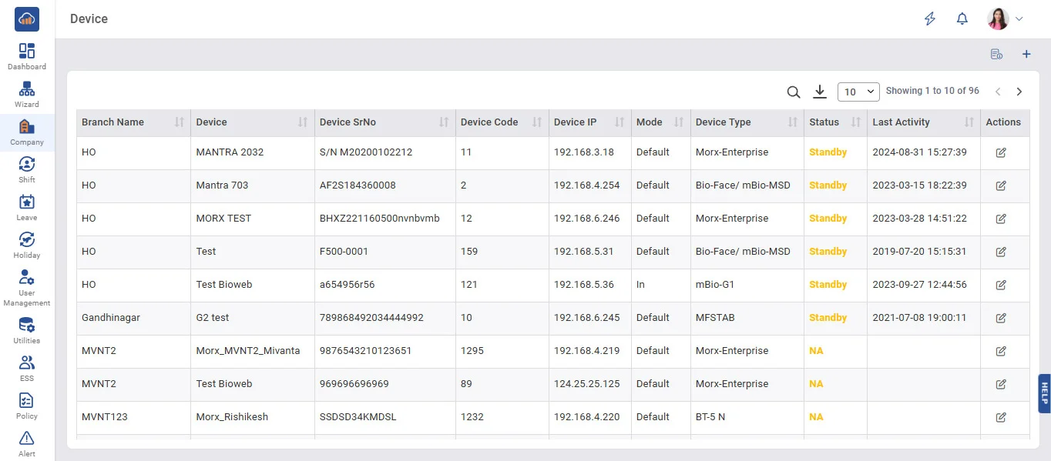Open the Utilities sidebar icon

27,330
